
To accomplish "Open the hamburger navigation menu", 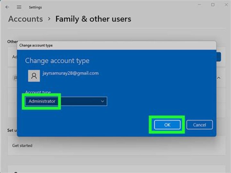I will (19, 7).
